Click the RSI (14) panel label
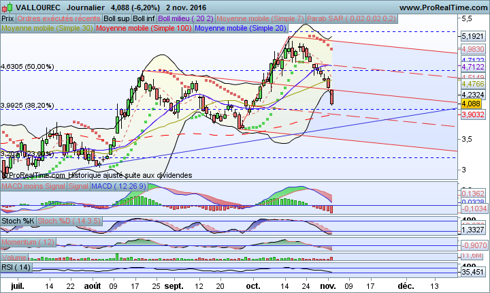This screenshot has height=293, width=490. 16,267
